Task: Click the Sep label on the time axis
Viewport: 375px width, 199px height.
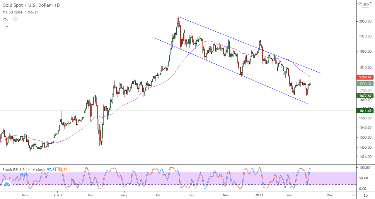Action: 192,195
